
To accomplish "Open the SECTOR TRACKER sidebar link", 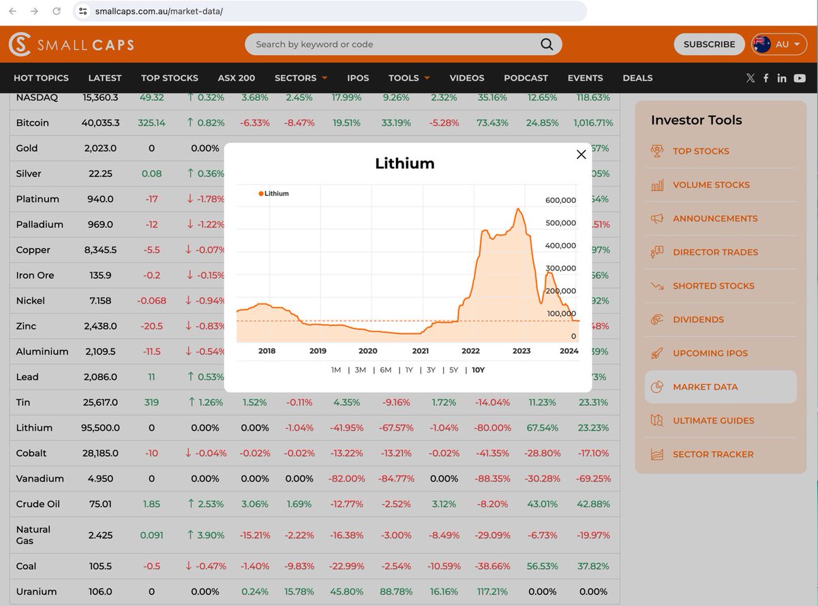I will 713,454.
